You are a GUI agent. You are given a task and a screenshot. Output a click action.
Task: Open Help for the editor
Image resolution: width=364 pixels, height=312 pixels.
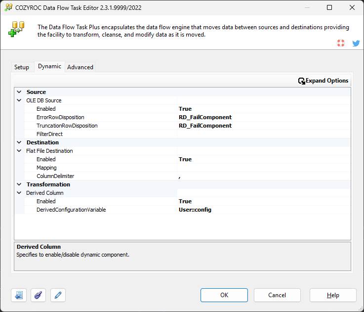[x=333, y=295]
